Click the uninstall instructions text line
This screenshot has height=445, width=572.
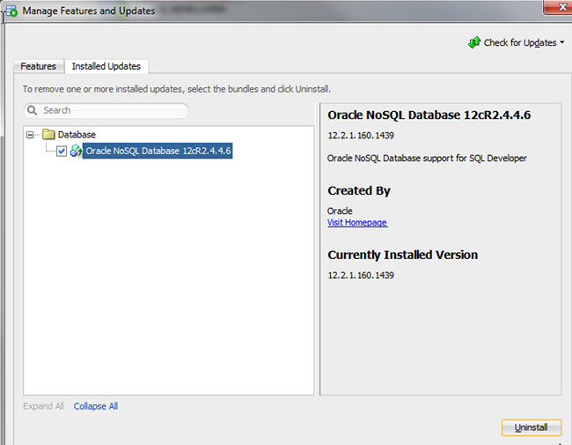tap(177, 89)
